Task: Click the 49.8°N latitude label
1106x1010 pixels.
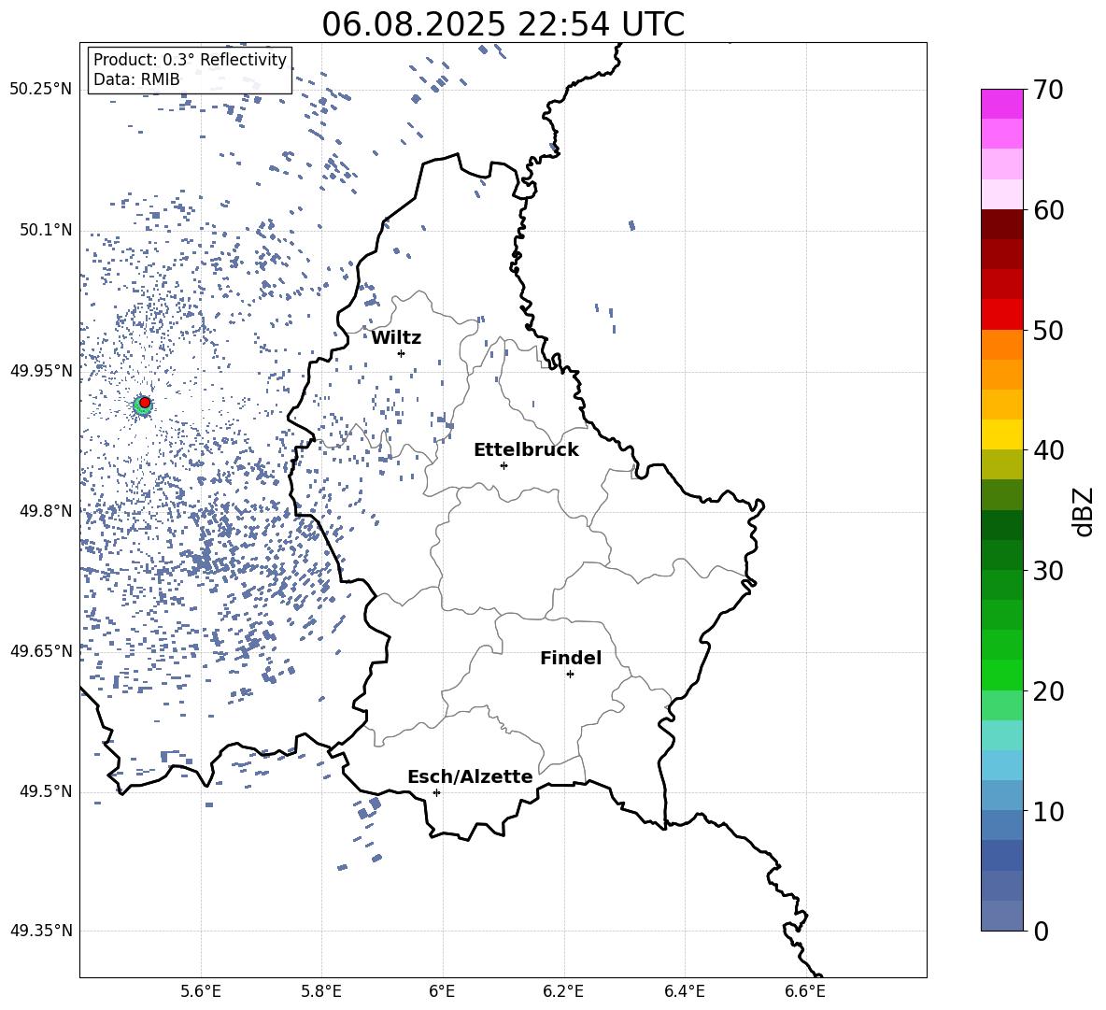Action: pos(46,511)
